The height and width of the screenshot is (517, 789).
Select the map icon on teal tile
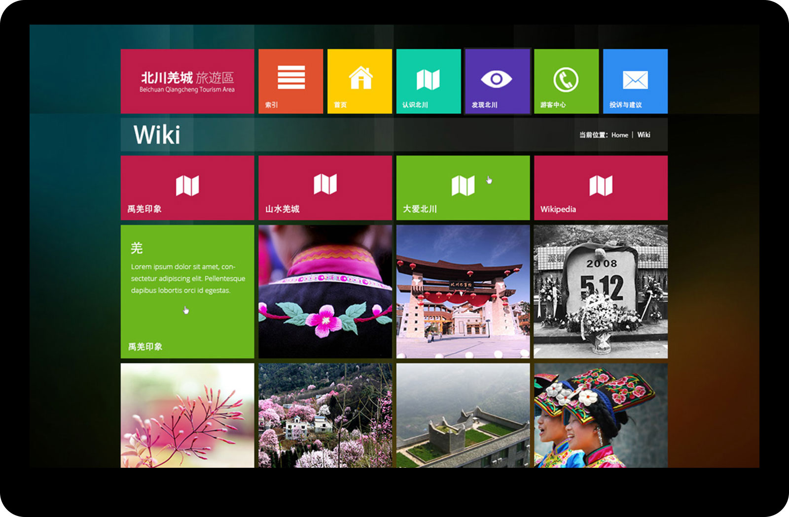[428, 79]
